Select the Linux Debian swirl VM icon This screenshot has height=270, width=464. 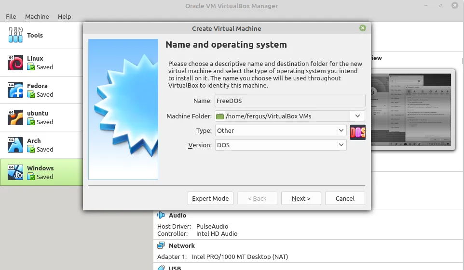(x=15, y=63)
